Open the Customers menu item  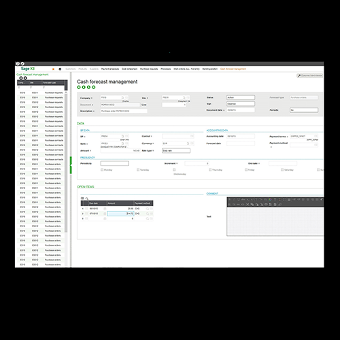71,69
